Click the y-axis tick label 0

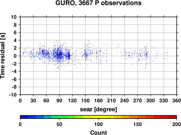[15, 56]
